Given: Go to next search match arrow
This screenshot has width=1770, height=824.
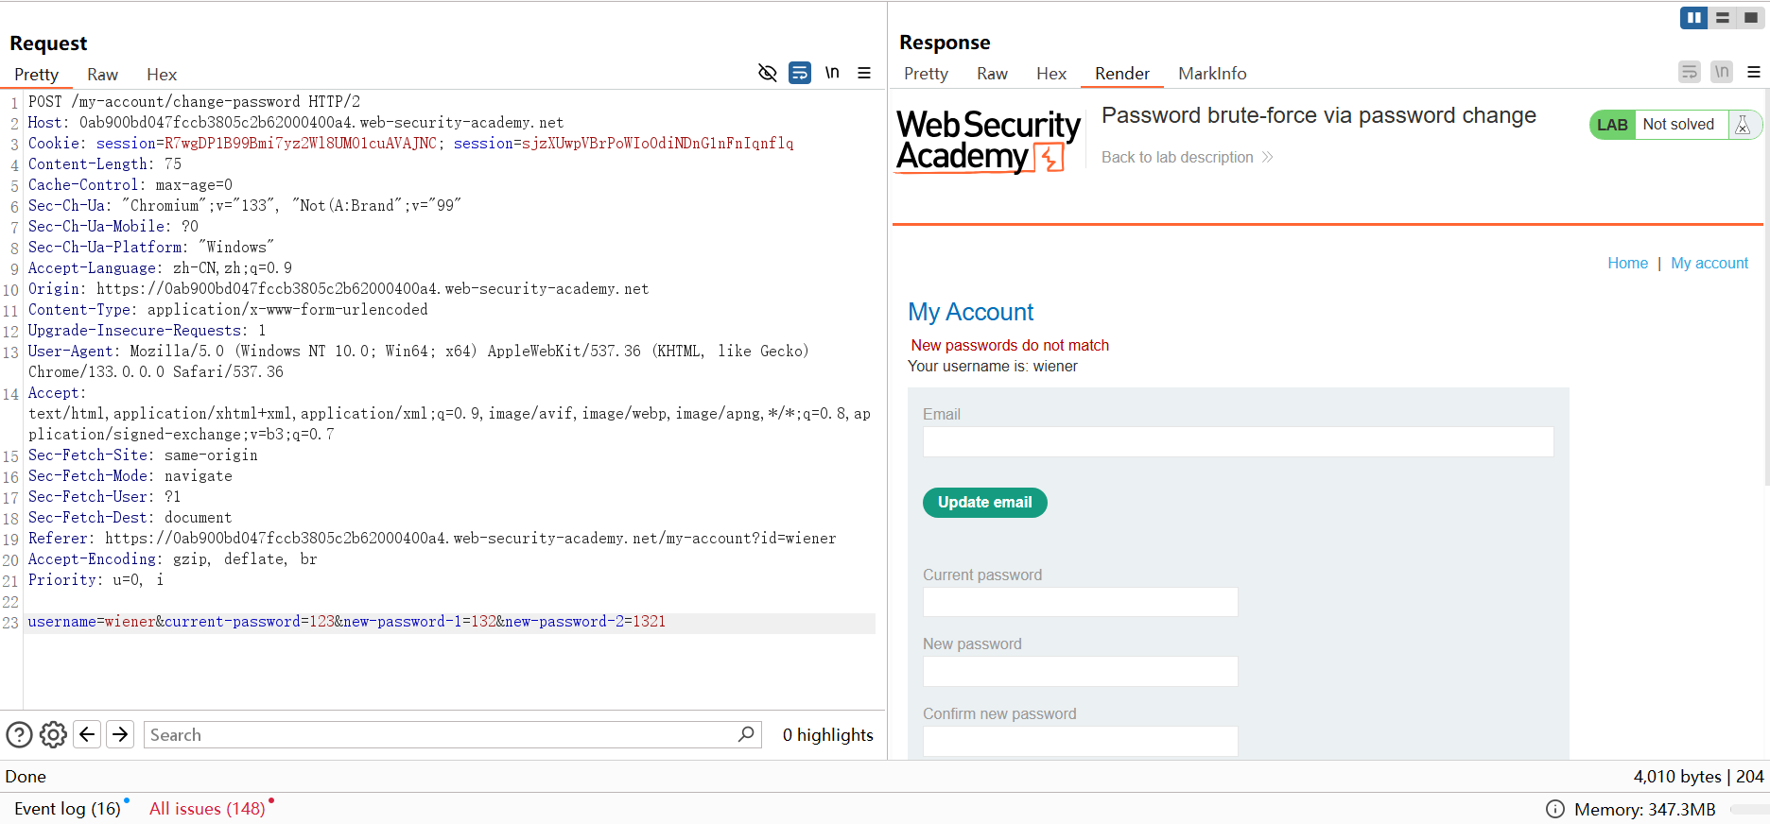Looking at the screenshot, I should 120,734.
